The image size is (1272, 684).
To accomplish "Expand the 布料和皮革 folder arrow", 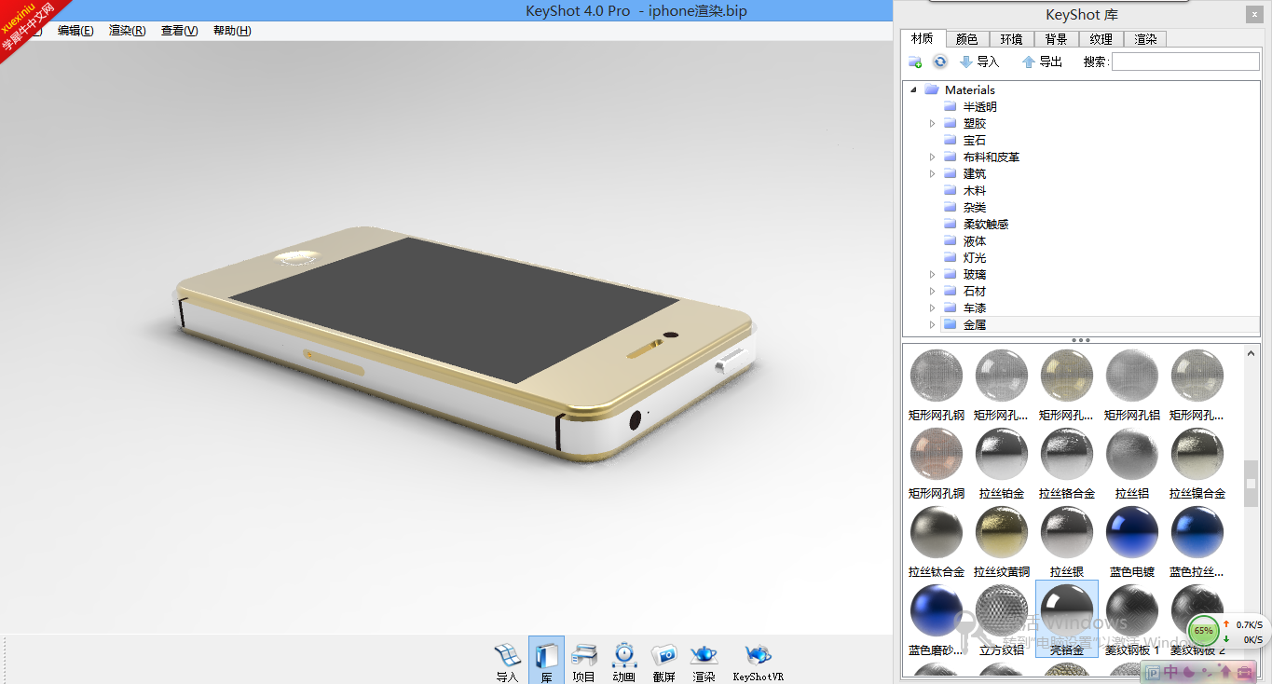I will click(932, 157).
